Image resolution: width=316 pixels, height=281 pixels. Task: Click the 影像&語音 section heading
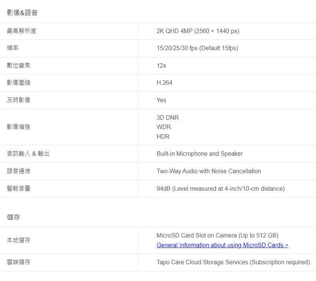coord(22,13)
